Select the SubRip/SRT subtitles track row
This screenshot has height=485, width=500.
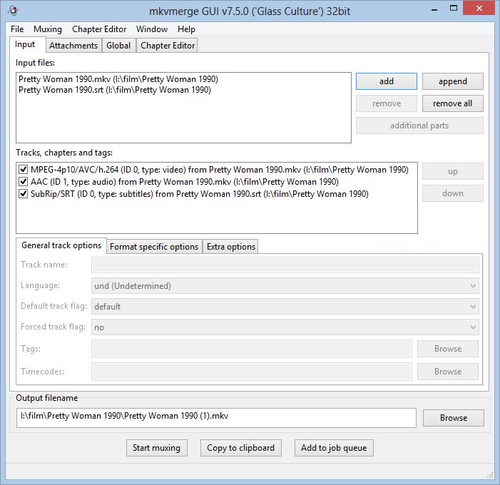200,193
